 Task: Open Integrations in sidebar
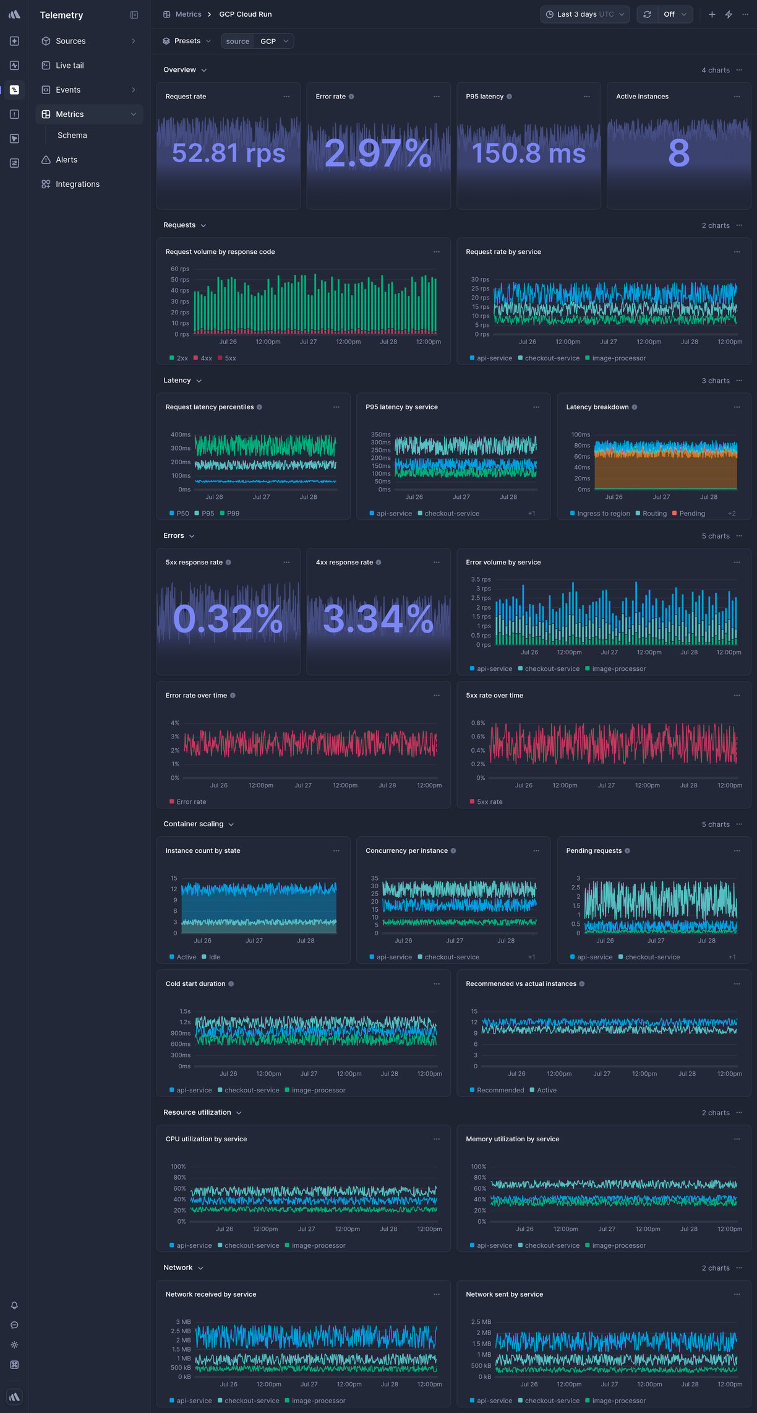[x=90, y=184]
